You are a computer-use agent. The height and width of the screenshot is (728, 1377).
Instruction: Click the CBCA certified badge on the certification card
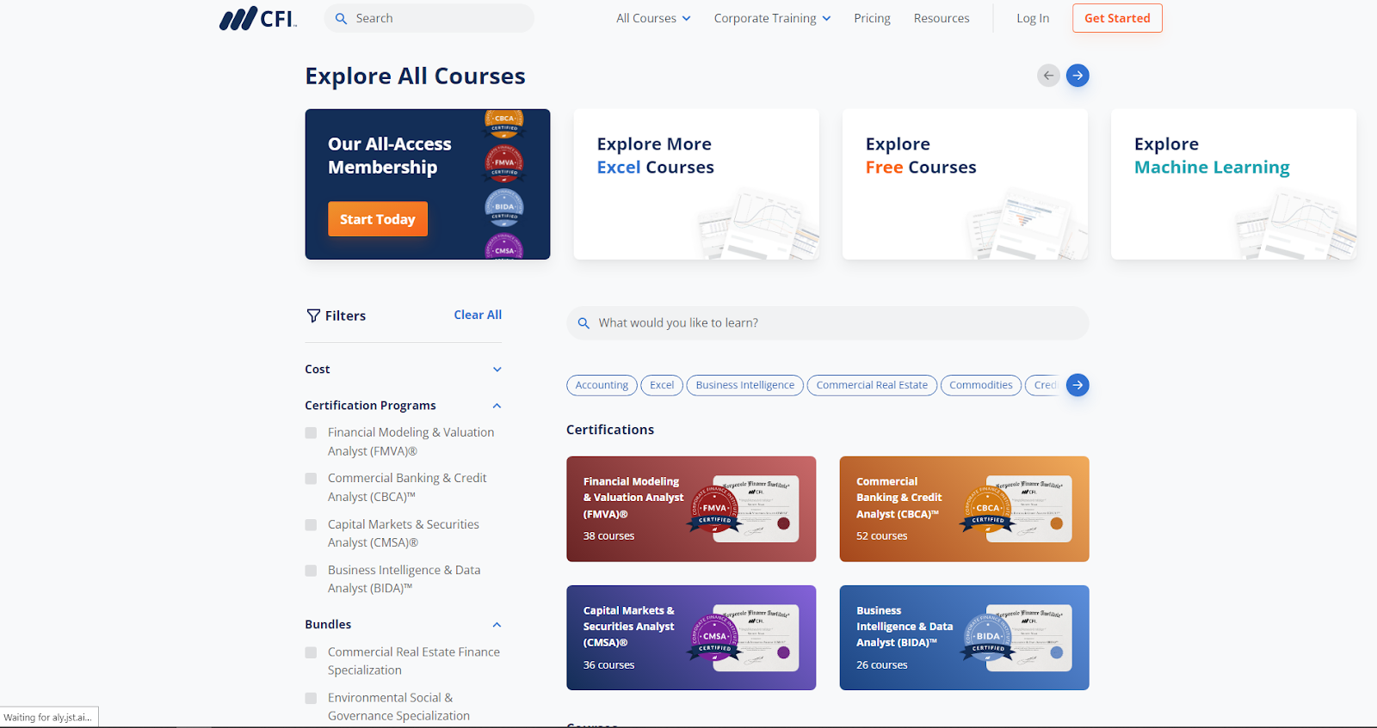[987, 510]
